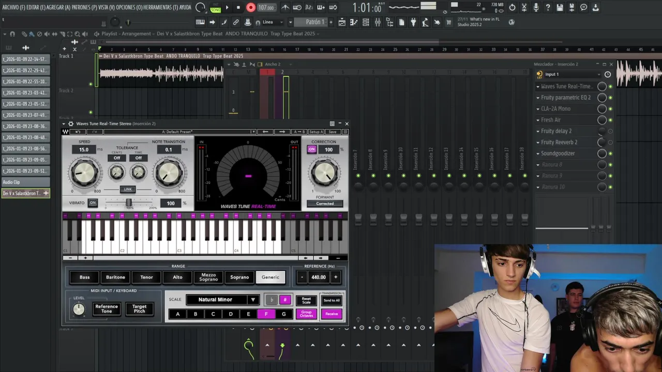Viewport: 662px width, 372px height.
Task: Open the Línea snap dropdown
Action: (x=273, y=22)
